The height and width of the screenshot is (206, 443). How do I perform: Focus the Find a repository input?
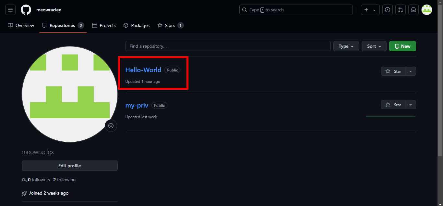pos(228,46)
